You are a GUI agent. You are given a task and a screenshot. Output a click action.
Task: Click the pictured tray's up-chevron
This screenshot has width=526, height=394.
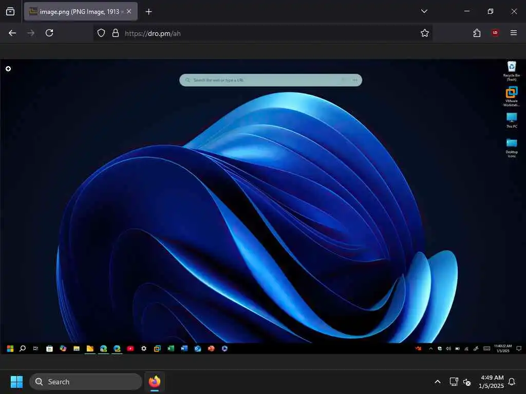(x=431, y=348)
